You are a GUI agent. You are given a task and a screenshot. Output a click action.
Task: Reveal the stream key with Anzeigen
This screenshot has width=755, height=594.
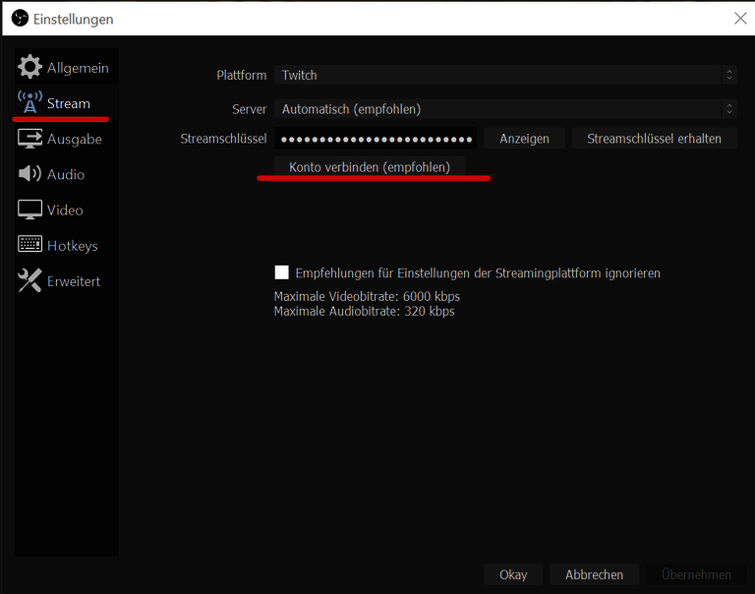524,139
